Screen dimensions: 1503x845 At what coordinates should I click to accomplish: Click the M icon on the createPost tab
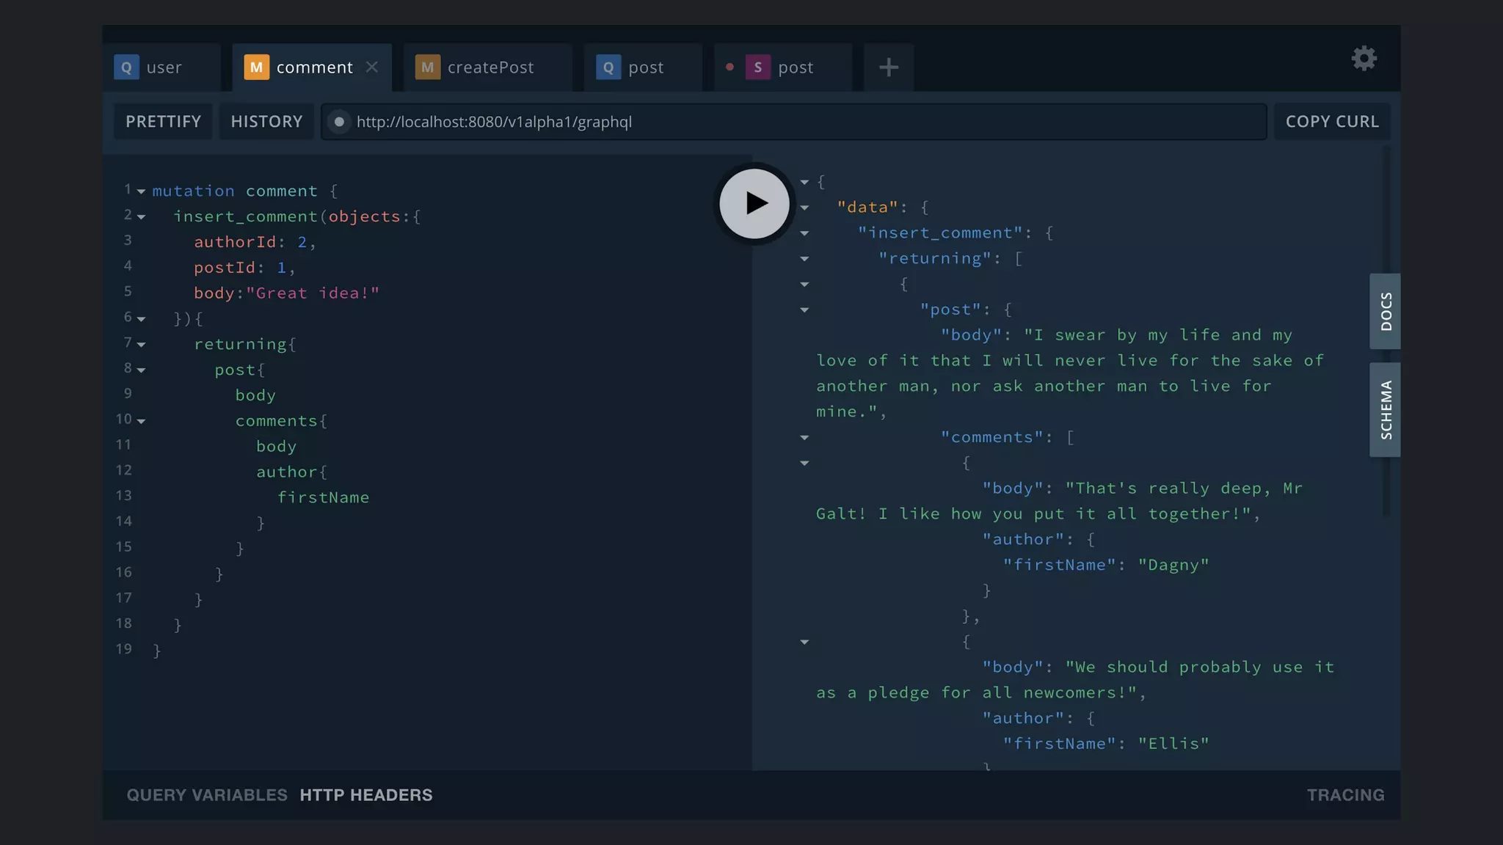click(x=427, y=67)
